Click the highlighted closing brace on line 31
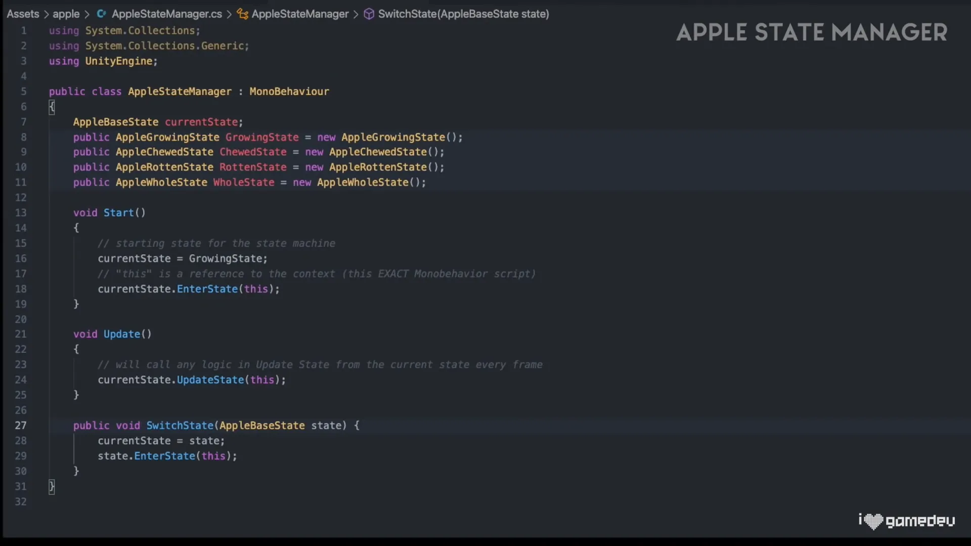Viewport: 971px width, 546px height. click(52, 486)
